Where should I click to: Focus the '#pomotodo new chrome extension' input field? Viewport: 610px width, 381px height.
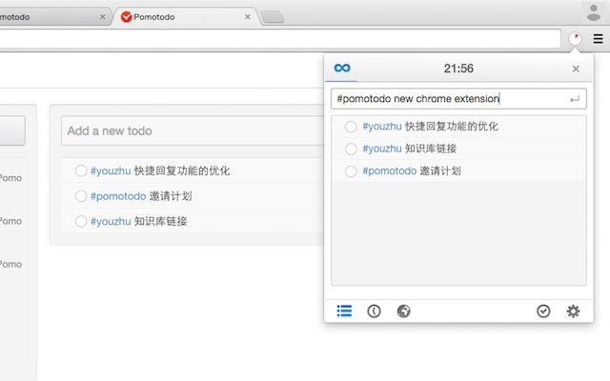pos(458,99)
